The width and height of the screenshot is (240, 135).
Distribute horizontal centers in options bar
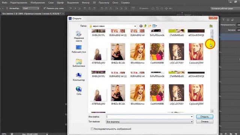pyautogui.click(x=121, y=8)
